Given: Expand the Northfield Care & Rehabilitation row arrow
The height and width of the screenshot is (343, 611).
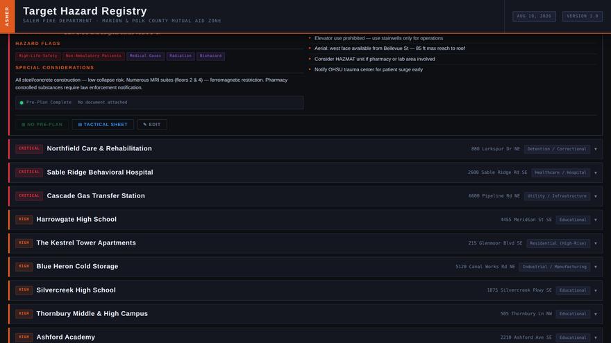Looking at the screenshot, I should click(596, 149).
